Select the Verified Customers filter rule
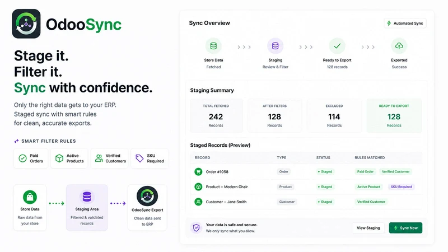 click(109, 158)
